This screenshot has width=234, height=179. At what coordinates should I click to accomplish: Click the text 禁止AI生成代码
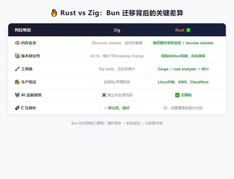[120, 95]
